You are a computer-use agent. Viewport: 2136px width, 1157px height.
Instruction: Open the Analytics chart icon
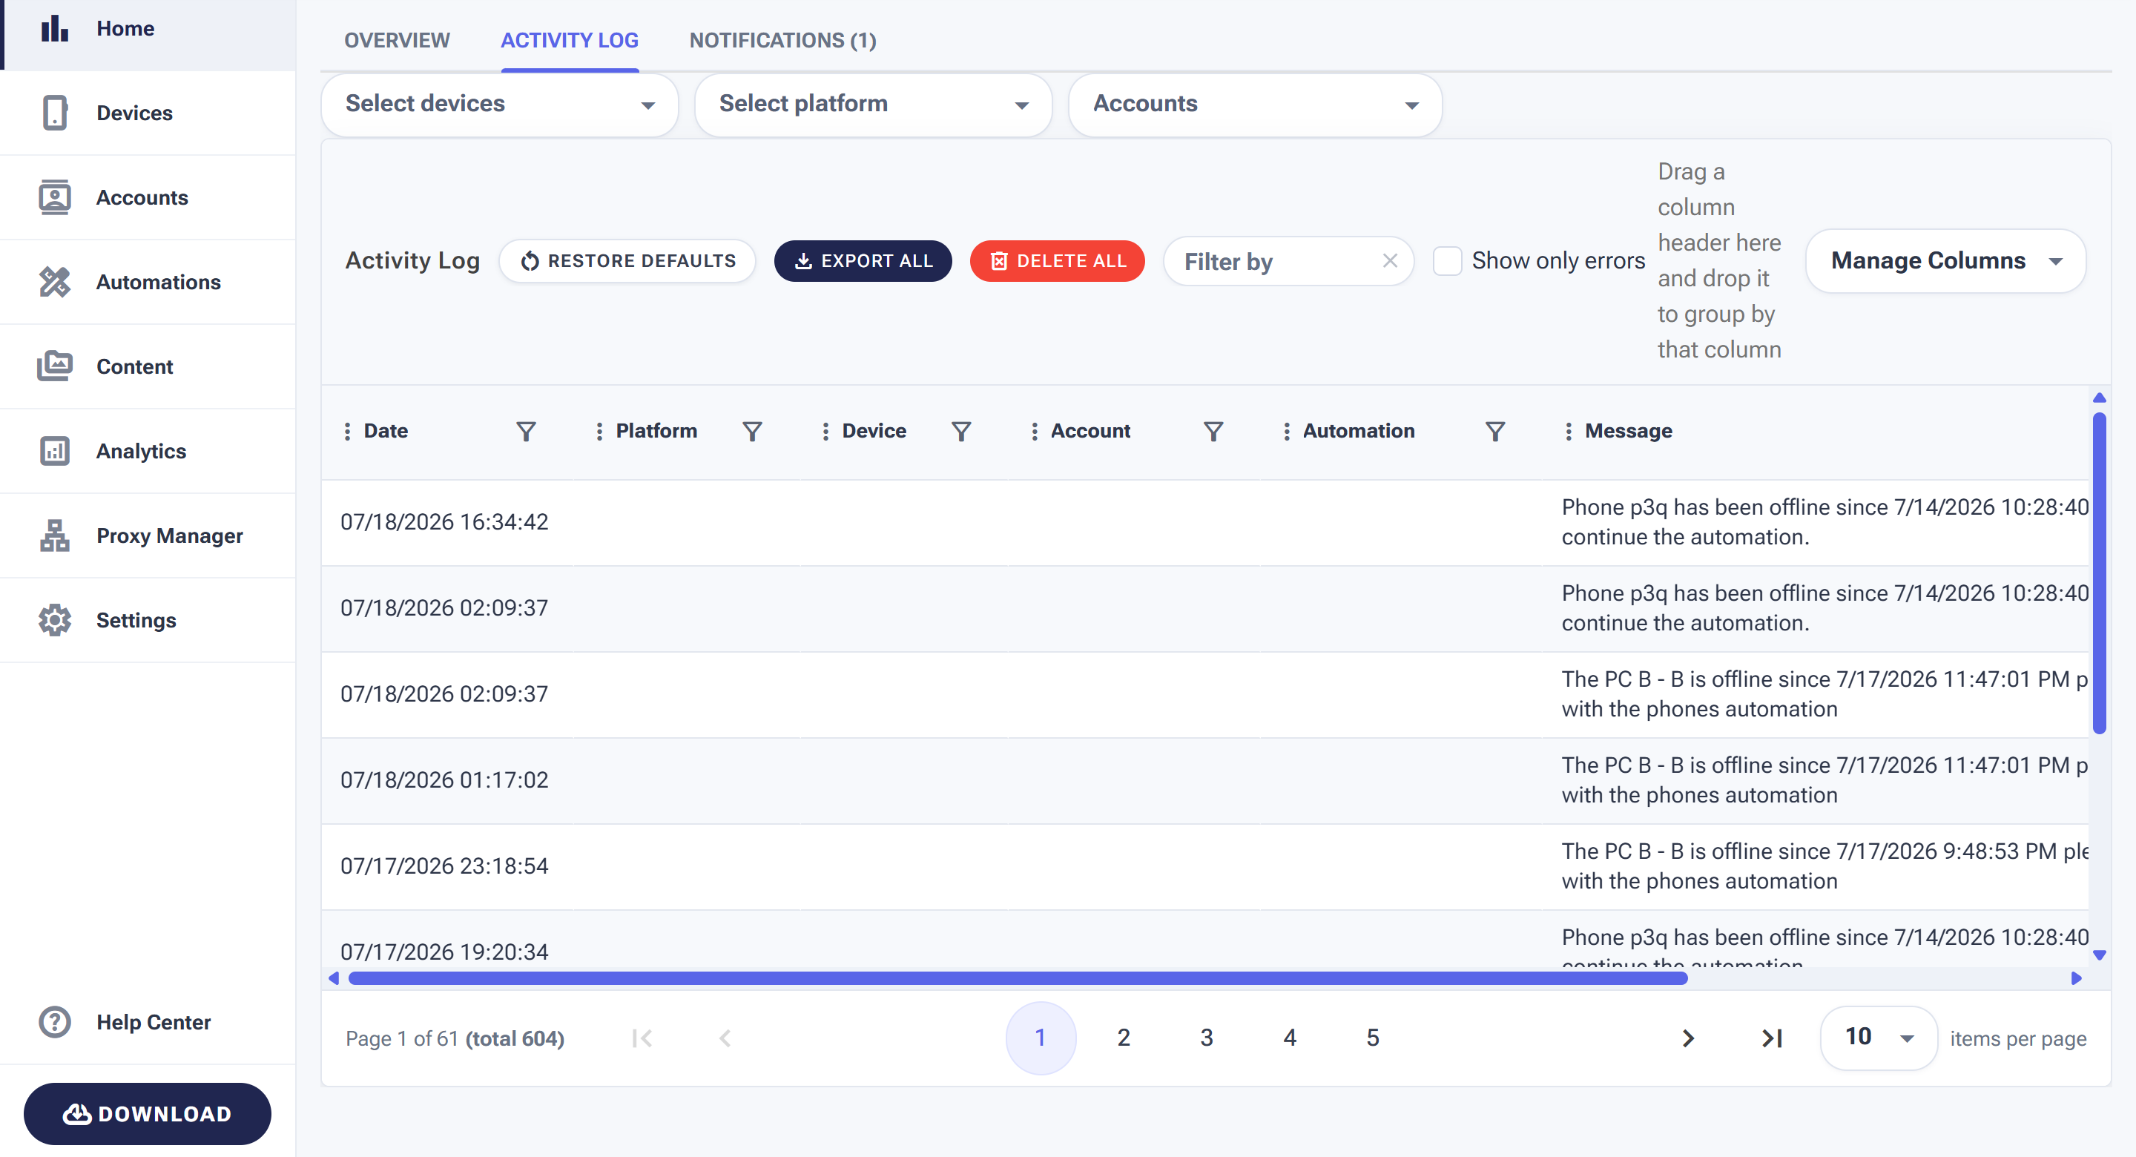coord(55,451)
